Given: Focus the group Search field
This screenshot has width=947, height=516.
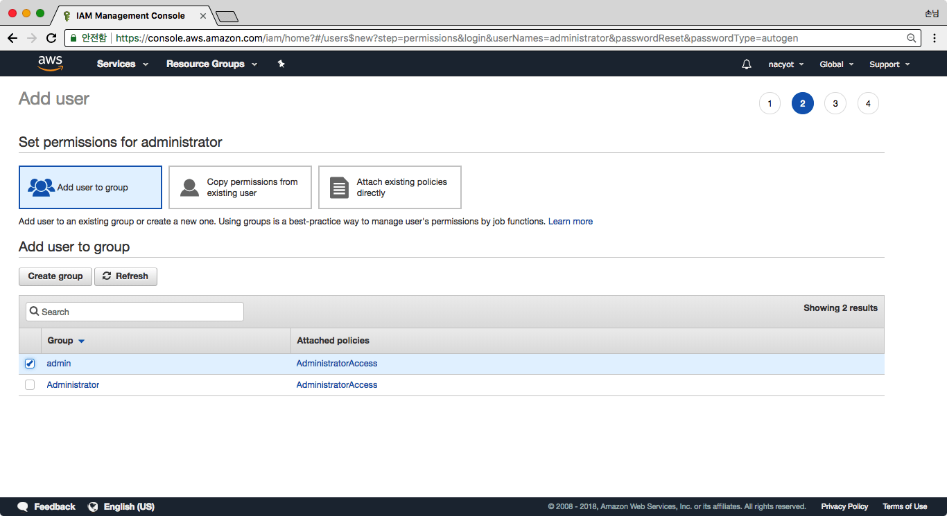Looking at the screenshot, I should 134,312.
